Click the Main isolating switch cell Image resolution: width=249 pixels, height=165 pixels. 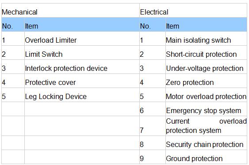206,39
